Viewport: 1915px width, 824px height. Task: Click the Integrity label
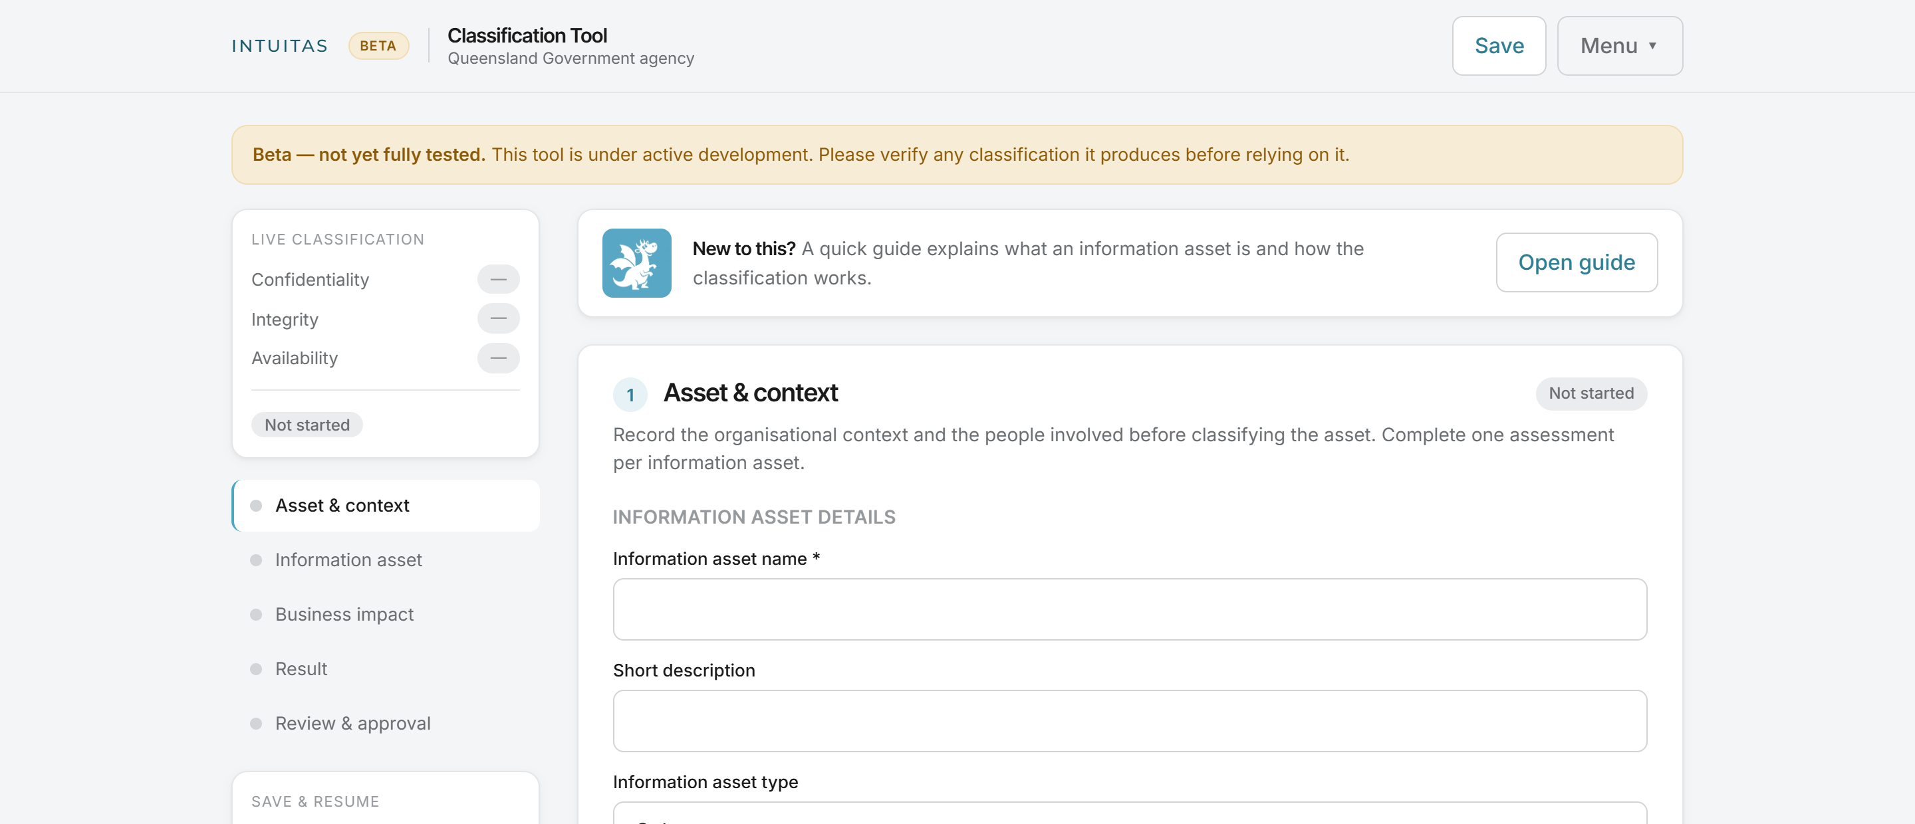click(285, 320)
